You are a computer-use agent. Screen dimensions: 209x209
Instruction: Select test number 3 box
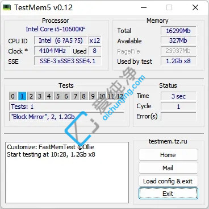tap(40, 96)
